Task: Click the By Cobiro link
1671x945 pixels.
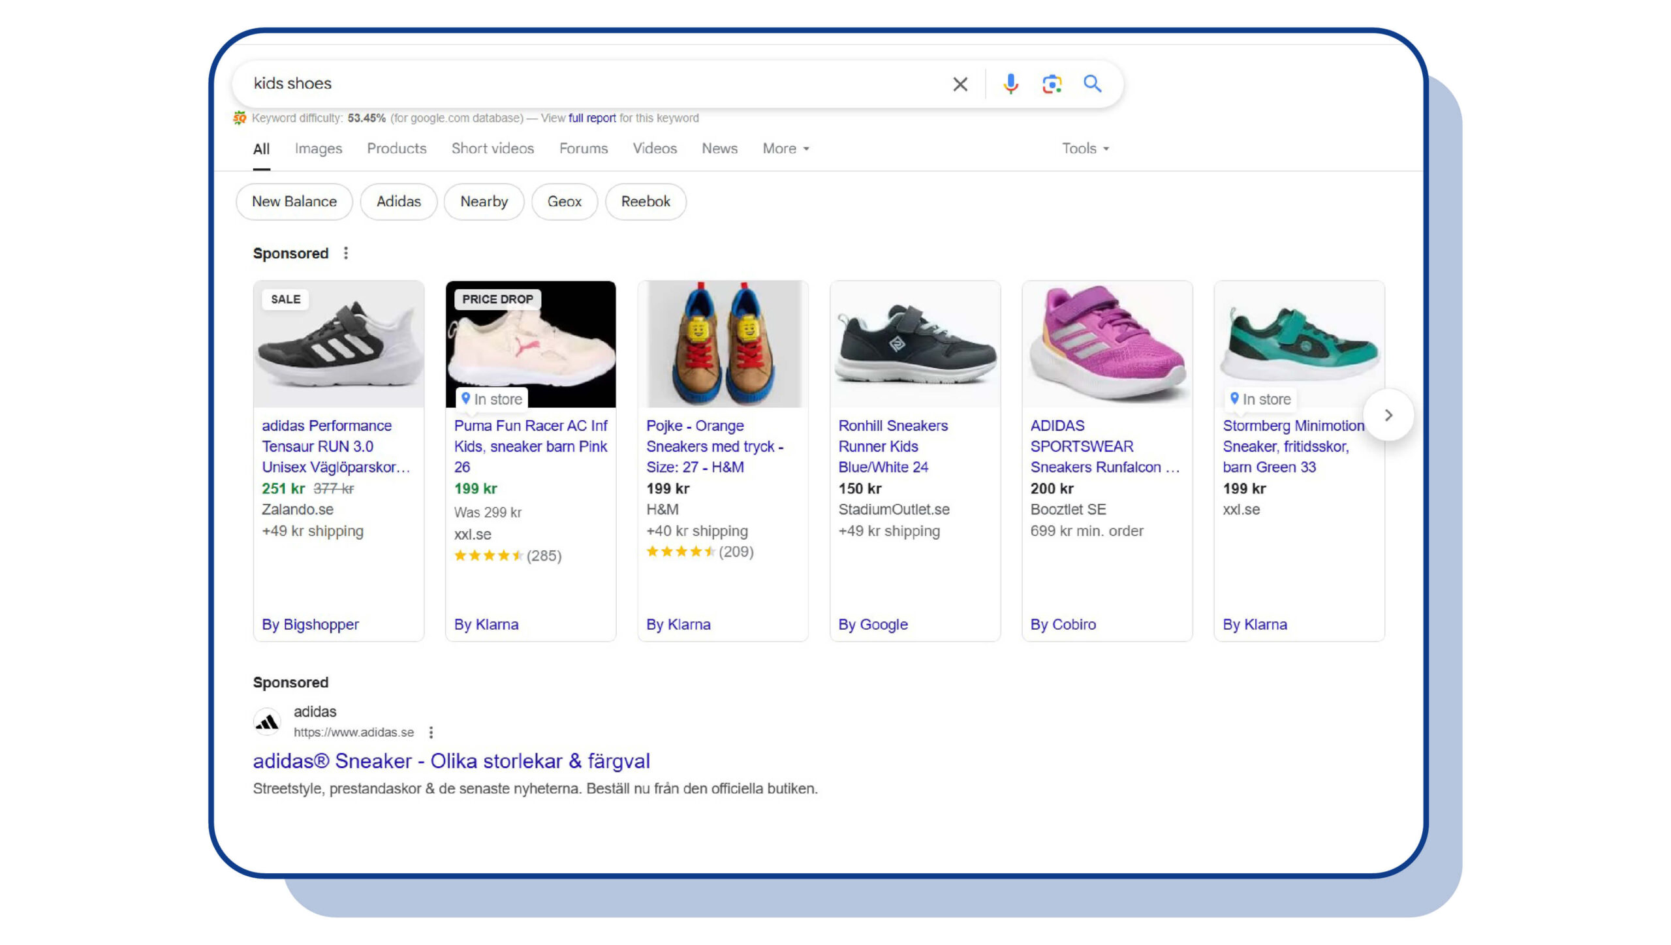Action: point(1063,625)
